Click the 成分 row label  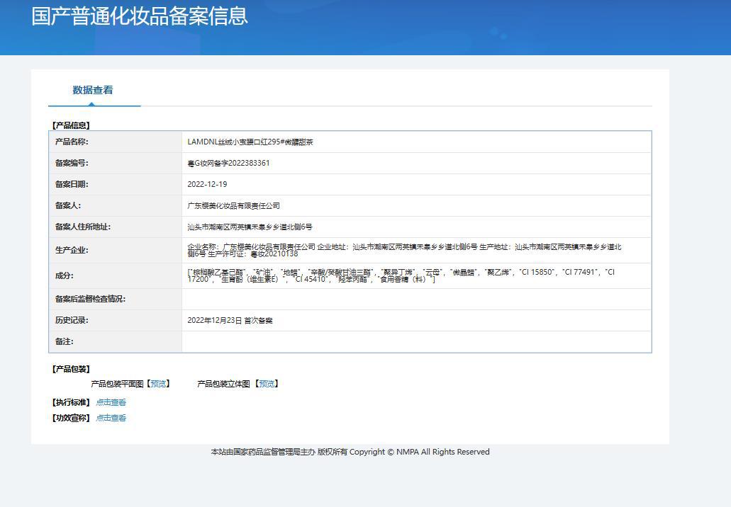pos(65,275)
